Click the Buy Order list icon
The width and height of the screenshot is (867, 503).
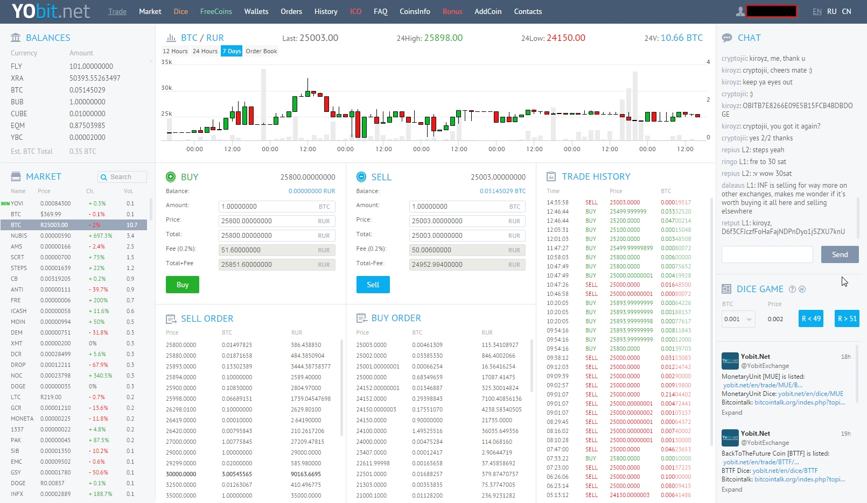361,318
